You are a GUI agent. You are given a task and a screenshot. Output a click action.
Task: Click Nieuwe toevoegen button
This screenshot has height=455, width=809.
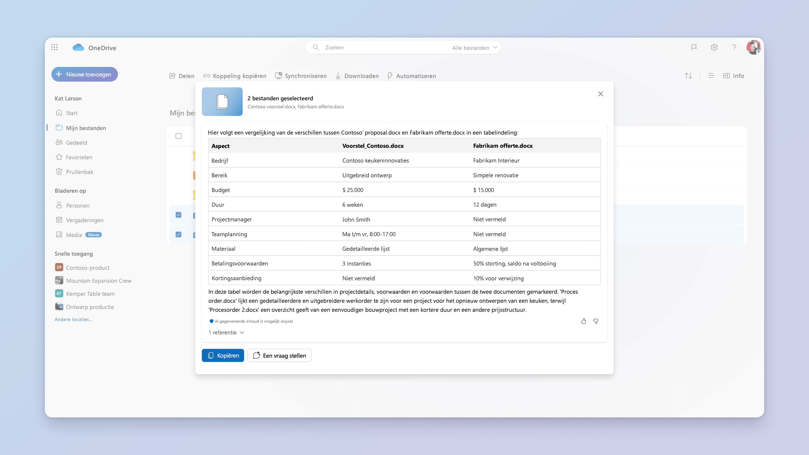pyautogui.click(x=85, y=74)
